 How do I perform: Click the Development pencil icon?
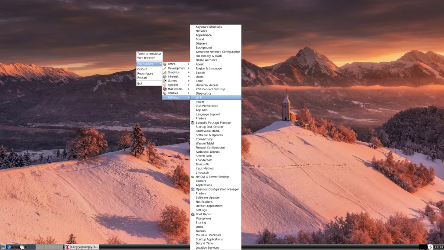tap(166, 68)
